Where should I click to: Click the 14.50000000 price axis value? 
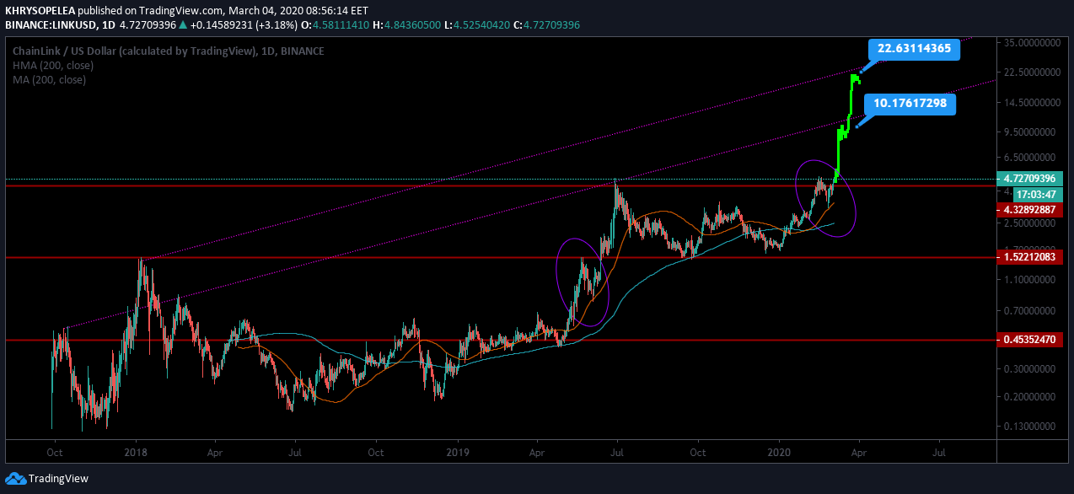1032,103
